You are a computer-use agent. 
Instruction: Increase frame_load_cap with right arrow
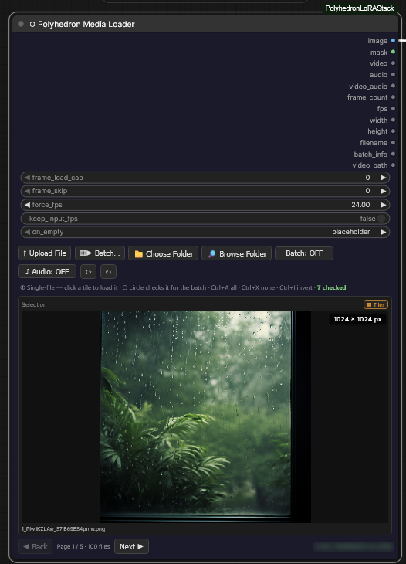click(x=384, y=178)
